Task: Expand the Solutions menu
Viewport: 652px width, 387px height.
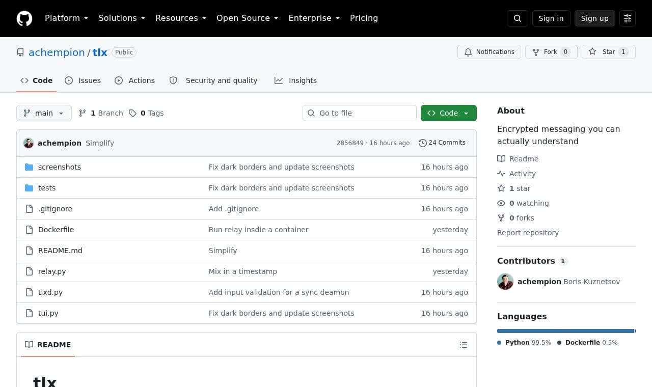Action: (x=122, y=18)
